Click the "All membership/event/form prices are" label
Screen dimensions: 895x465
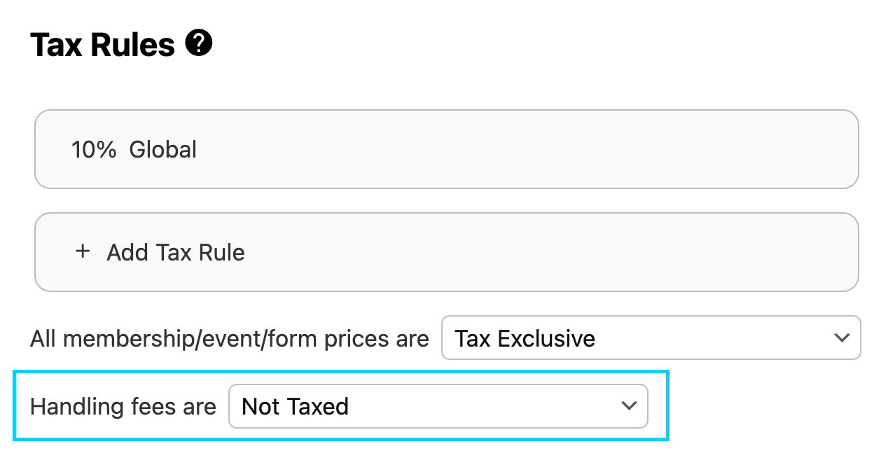tap(229, 339)
